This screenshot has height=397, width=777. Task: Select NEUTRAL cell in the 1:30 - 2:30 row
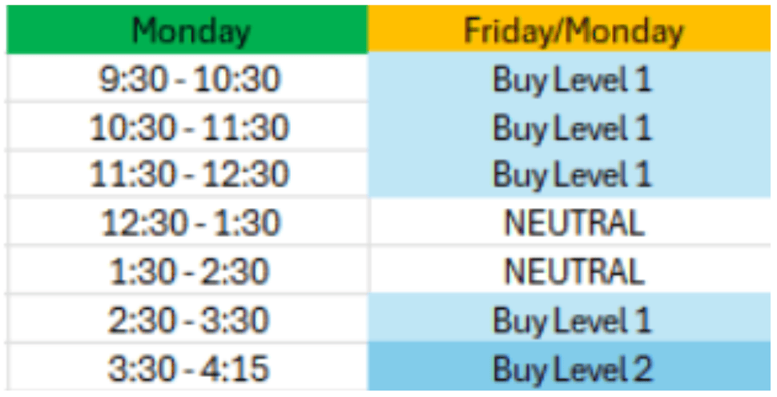(x=570, y=270)
